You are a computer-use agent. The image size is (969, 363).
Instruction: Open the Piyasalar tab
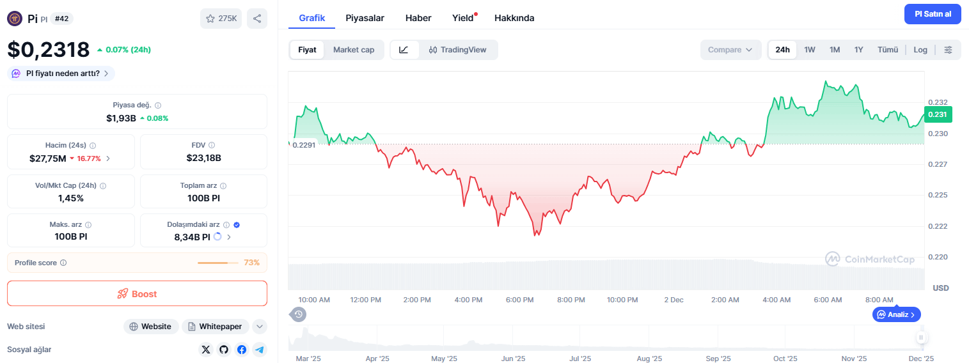[365, 18]
